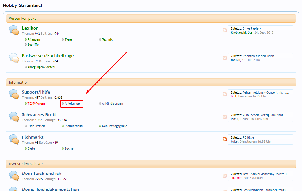Open the Anleitungen subforum
Image resolution: width=302 pixels, height=191 pixels.
(x=73, y=103)
